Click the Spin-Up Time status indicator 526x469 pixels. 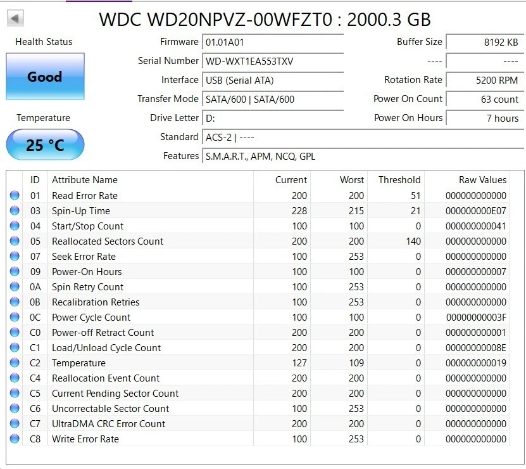point(14,210)
